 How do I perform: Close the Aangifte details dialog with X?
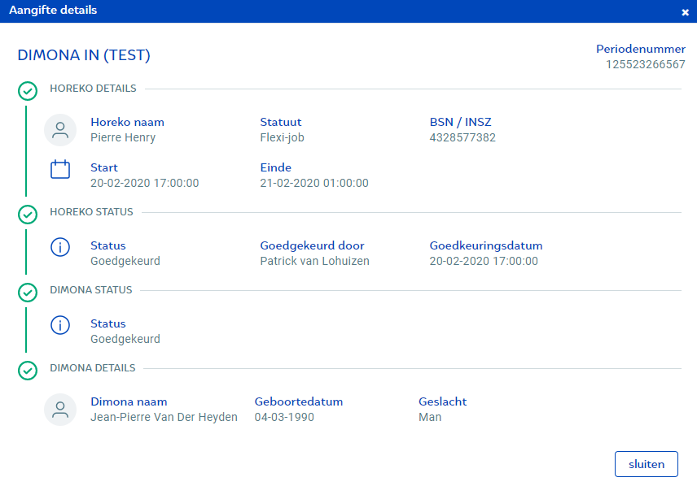coord(685,12)
